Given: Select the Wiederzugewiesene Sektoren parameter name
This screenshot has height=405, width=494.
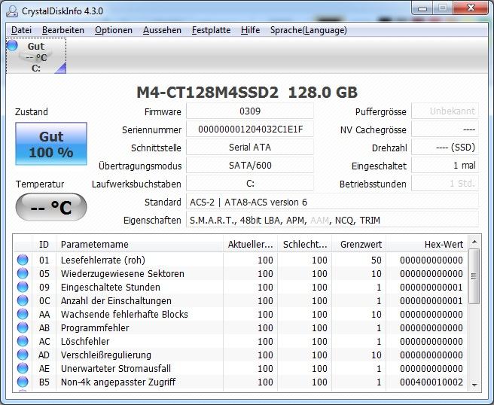Looking at the screenshot, I should click(123, 273).
